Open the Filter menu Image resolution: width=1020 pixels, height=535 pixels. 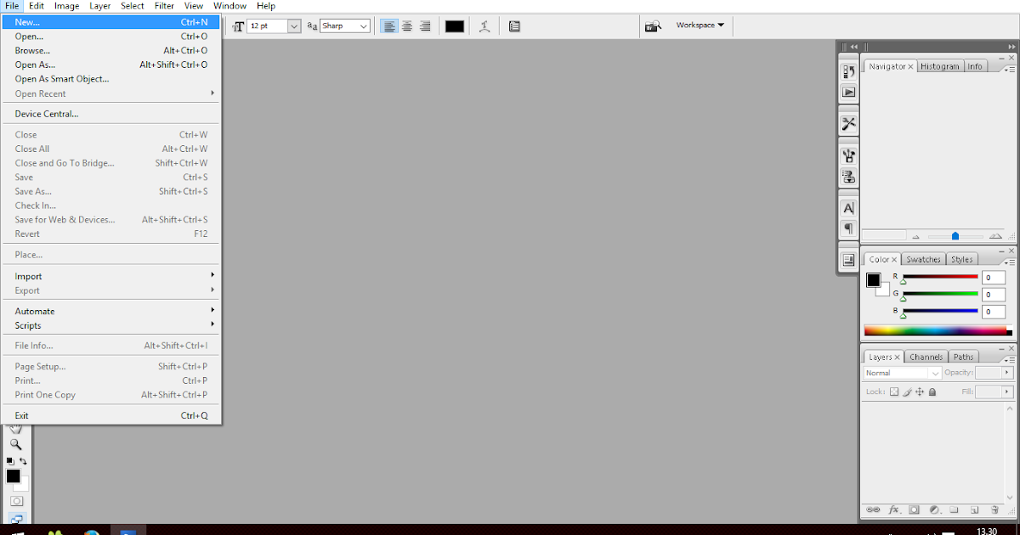pos(164,6)
